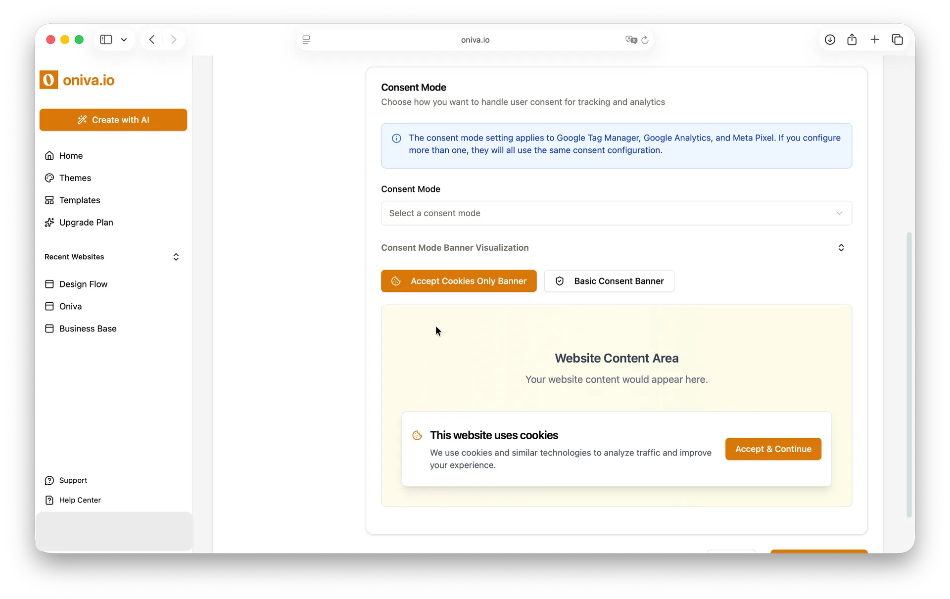Reload the oniva.io page
950x599 pixels.
pyautogui.click(x=646, y=40)
